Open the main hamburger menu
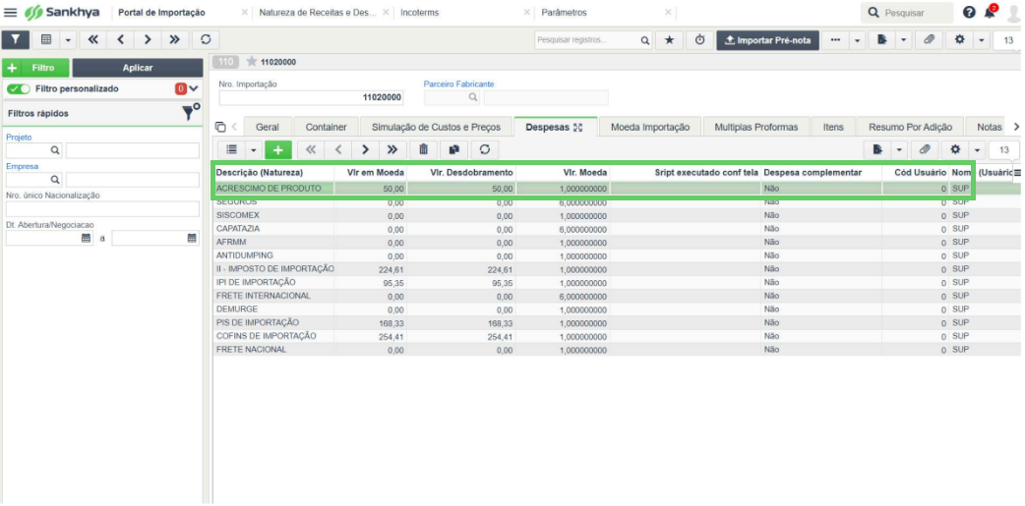The image size is (1025, 506). (11, 13)
